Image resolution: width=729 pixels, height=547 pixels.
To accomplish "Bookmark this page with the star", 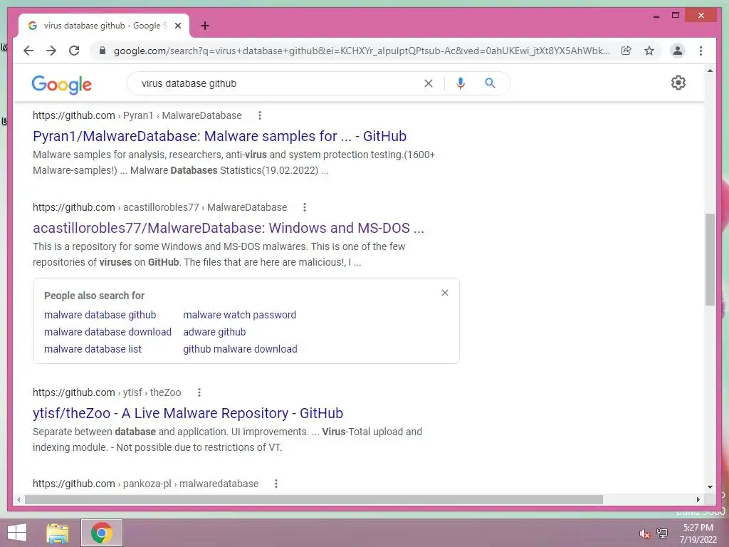I will pos(649,51).
